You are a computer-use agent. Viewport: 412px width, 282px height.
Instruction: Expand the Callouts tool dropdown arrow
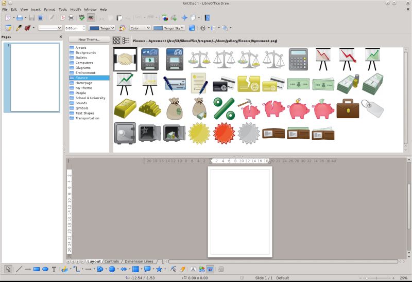point(153,269)
